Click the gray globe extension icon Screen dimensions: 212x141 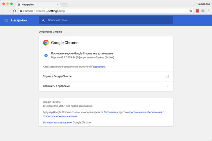203,11
